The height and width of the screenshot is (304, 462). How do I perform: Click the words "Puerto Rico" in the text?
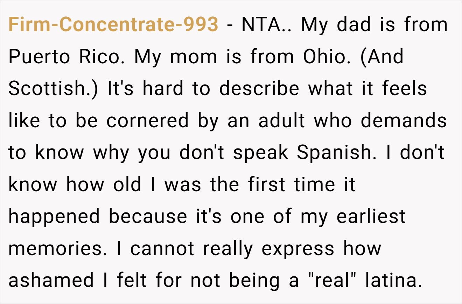pyautogui.click(x=64, y=57)
